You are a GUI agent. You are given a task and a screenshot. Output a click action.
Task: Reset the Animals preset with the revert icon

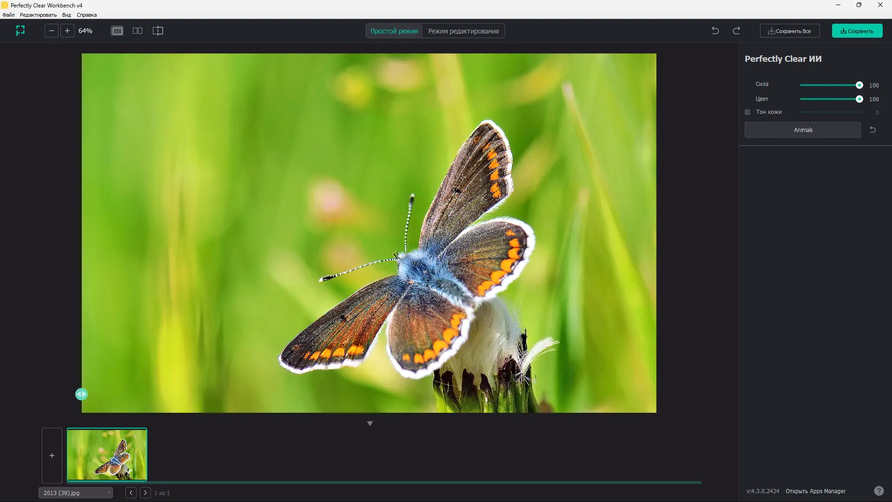pyautogui.click(x=872, y=130)
